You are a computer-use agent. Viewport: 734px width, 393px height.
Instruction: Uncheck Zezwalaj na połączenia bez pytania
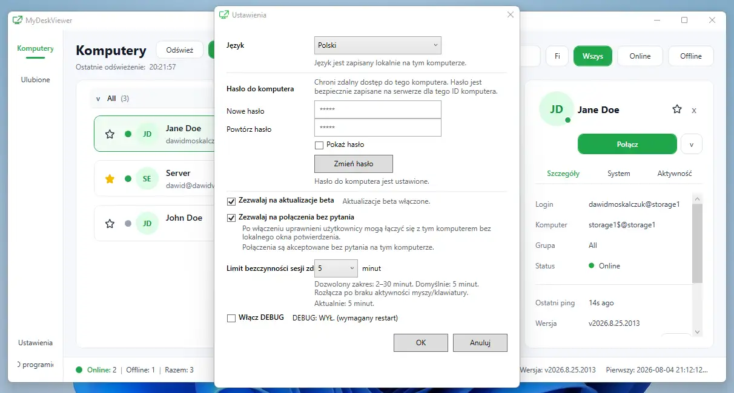click(x=231, y=217)
